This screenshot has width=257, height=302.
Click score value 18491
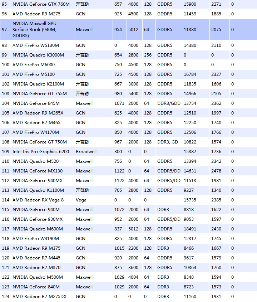pos(190,229)
